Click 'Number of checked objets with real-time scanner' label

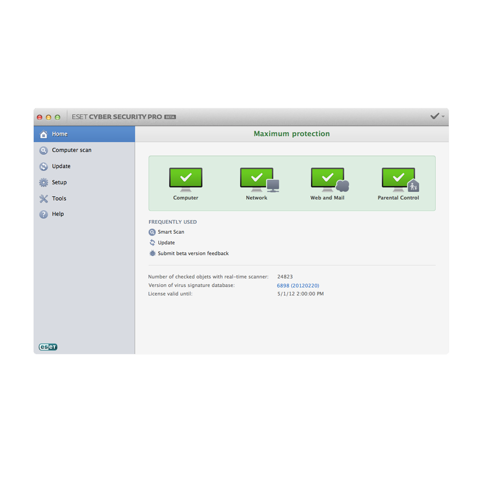(208, 277)
